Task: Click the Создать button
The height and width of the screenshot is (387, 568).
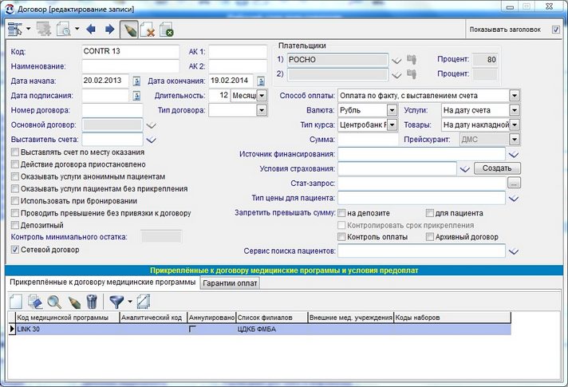Action: click(x=497, y=168)
